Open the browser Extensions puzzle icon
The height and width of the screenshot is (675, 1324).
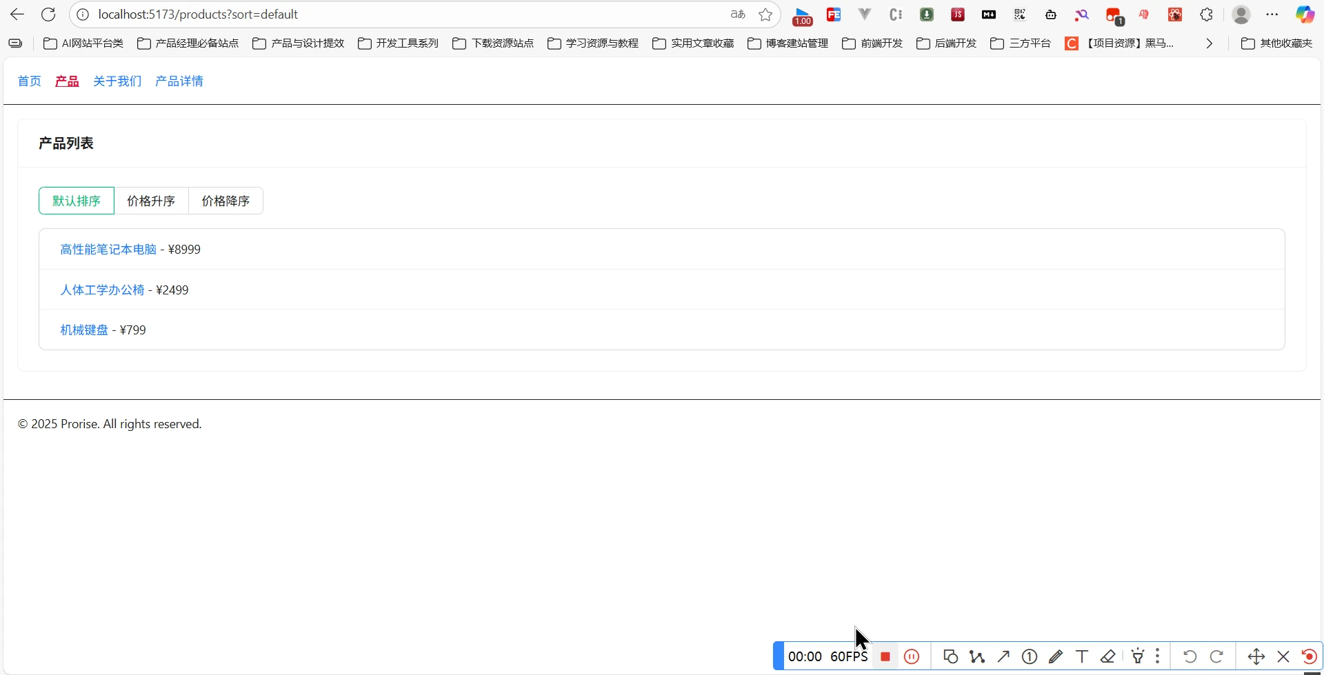point(1206,14)
